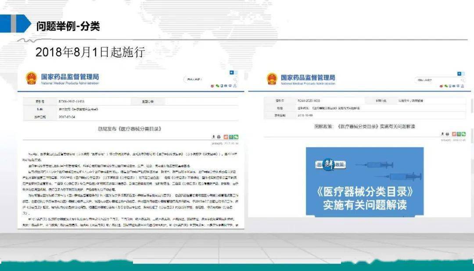Click the download icon on right article
This screenshot has width=474, height=271.
442,134
